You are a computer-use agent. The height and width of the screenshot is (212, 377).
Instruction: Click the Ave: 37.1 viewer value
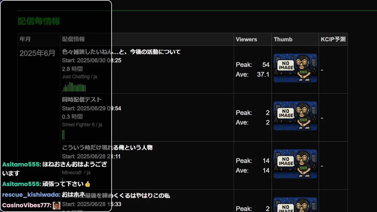pos(253,74)
